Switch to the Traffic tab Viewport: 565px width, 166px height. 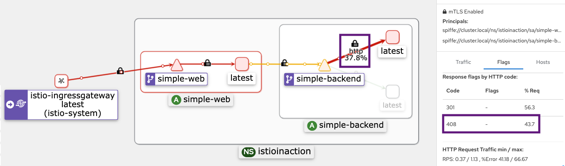coord(463,62)
